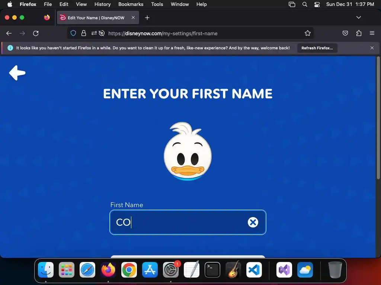This screenshot has height=285, width=381.
Task: Click the Donald Duck avatar image
Action: [188, 151]
